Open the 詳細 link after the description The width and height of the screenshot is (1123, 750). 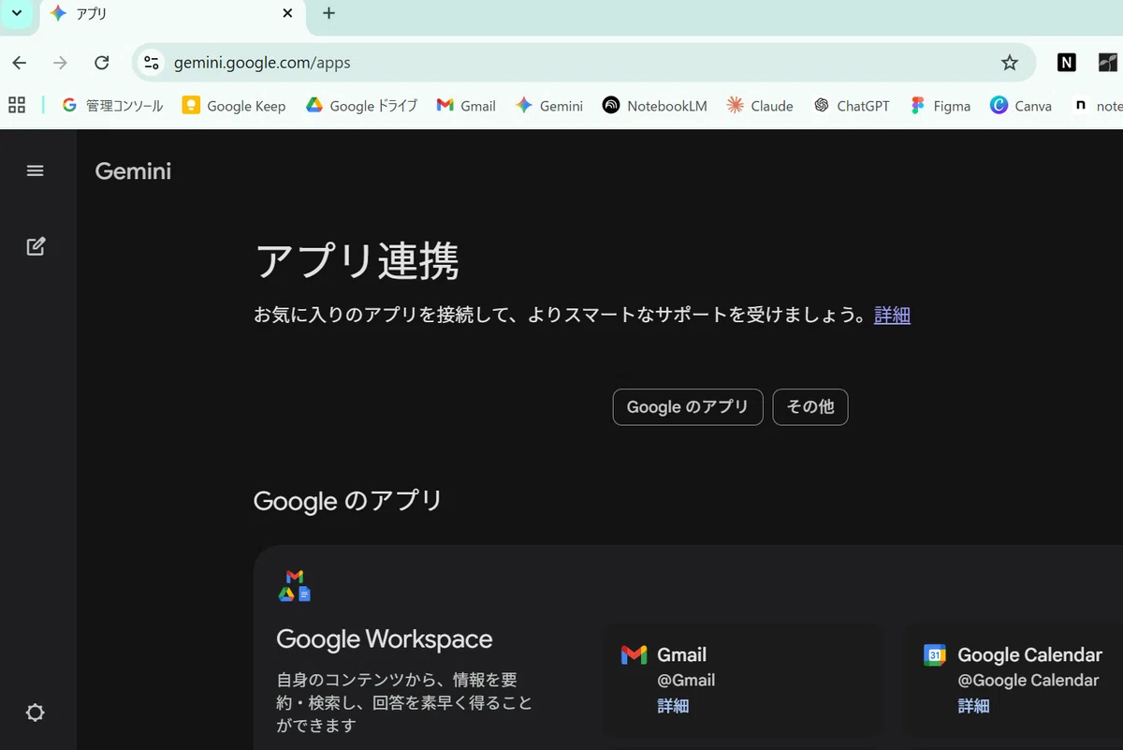892,316
